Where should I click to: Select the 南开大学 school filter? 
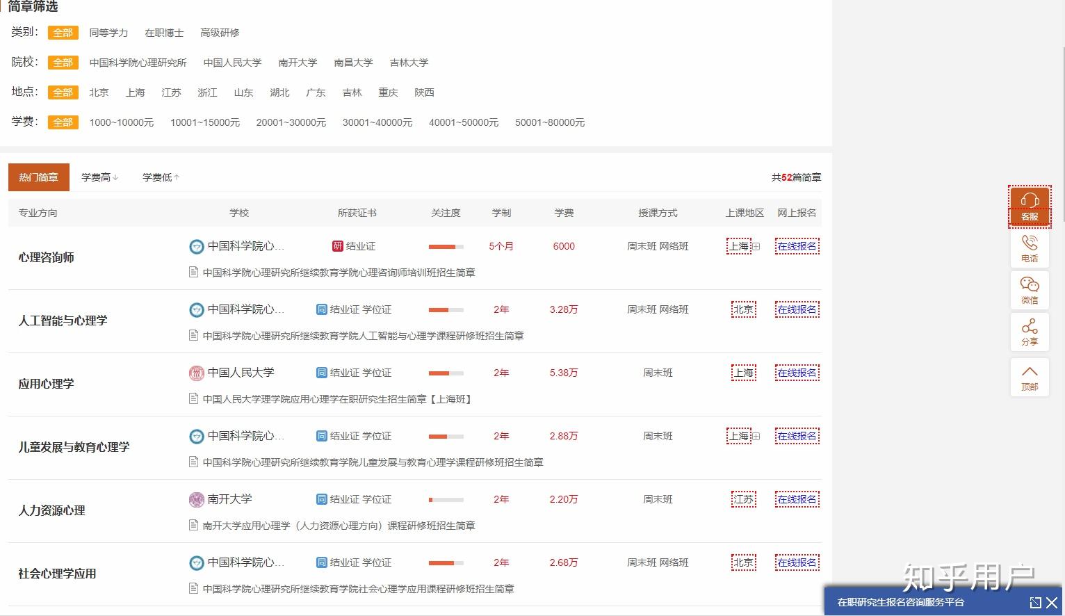[x=298, y=62]
